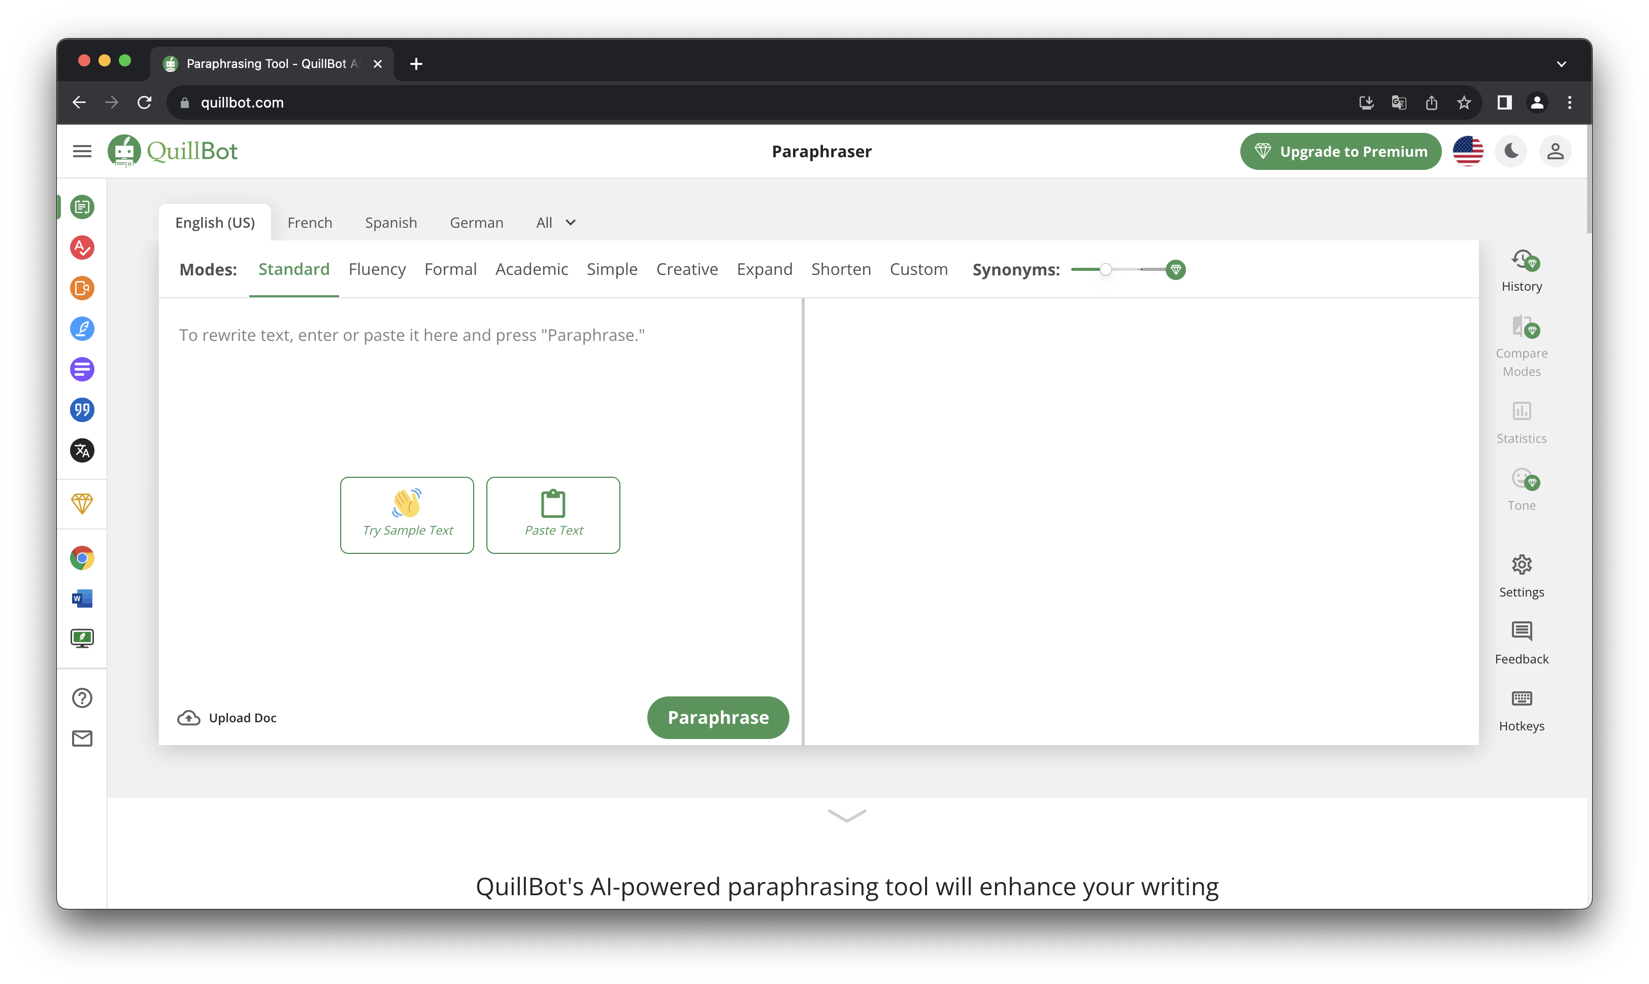Viewport: 1649px width, 984px height.
Task: Click the QuillBot for Word icon
Action: (82, 598)
